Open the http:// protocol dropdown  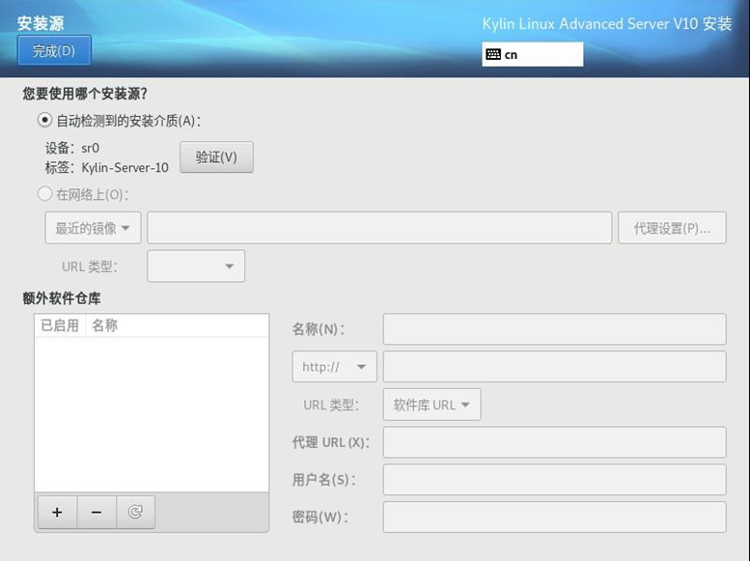334,367
